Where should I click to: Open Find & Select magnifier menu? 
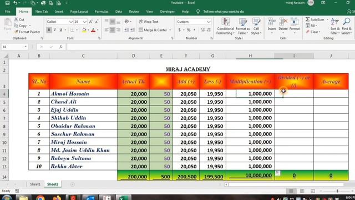pos(347,26)
